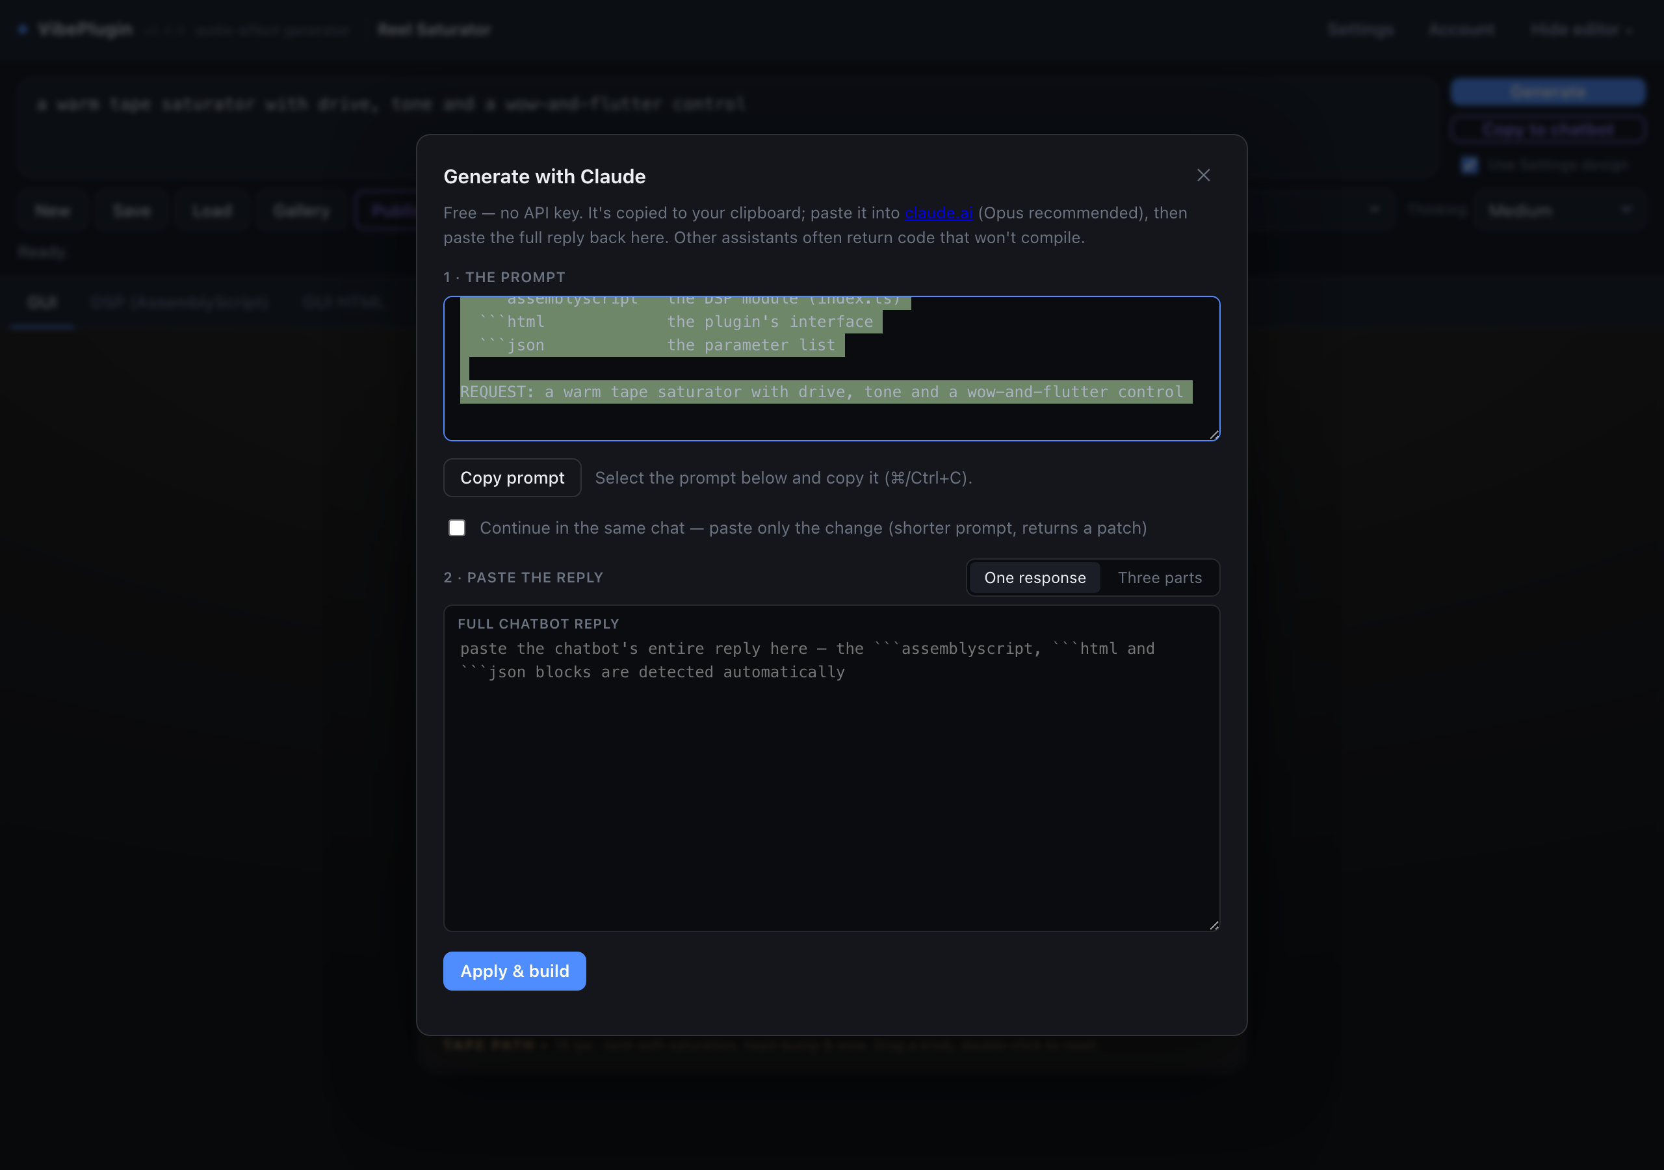Click the "2 · PASTE THE REPLY" section label
1664x1170 pixels.
point(523,578)
